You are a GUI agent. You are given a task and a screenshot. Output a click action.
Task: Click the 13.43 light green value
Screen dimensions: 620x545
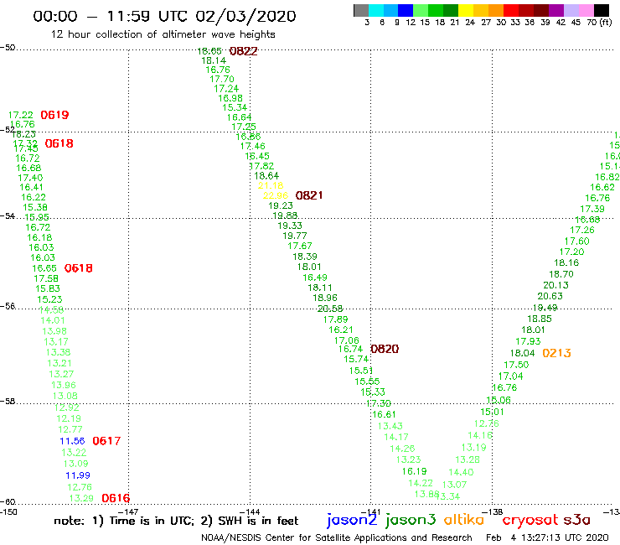tap(390, 426)
